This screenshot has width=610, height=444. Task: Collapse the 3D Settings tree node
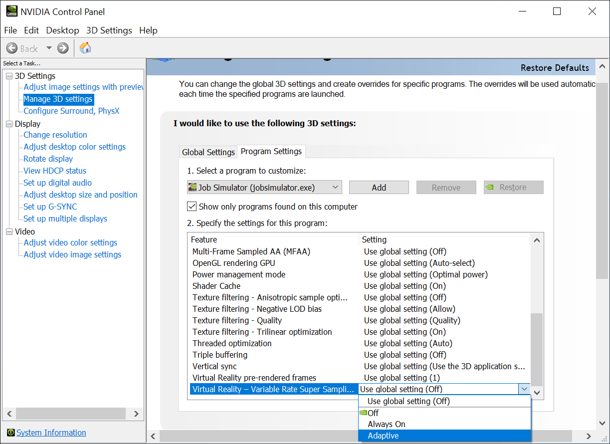click(9, 76)
